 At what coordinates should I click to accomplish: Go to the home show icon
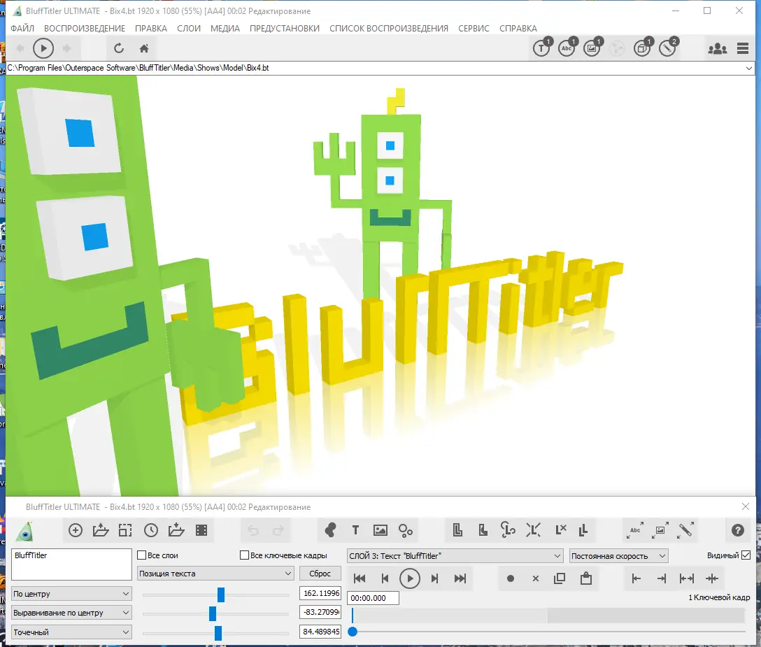(x=144, y=48)
